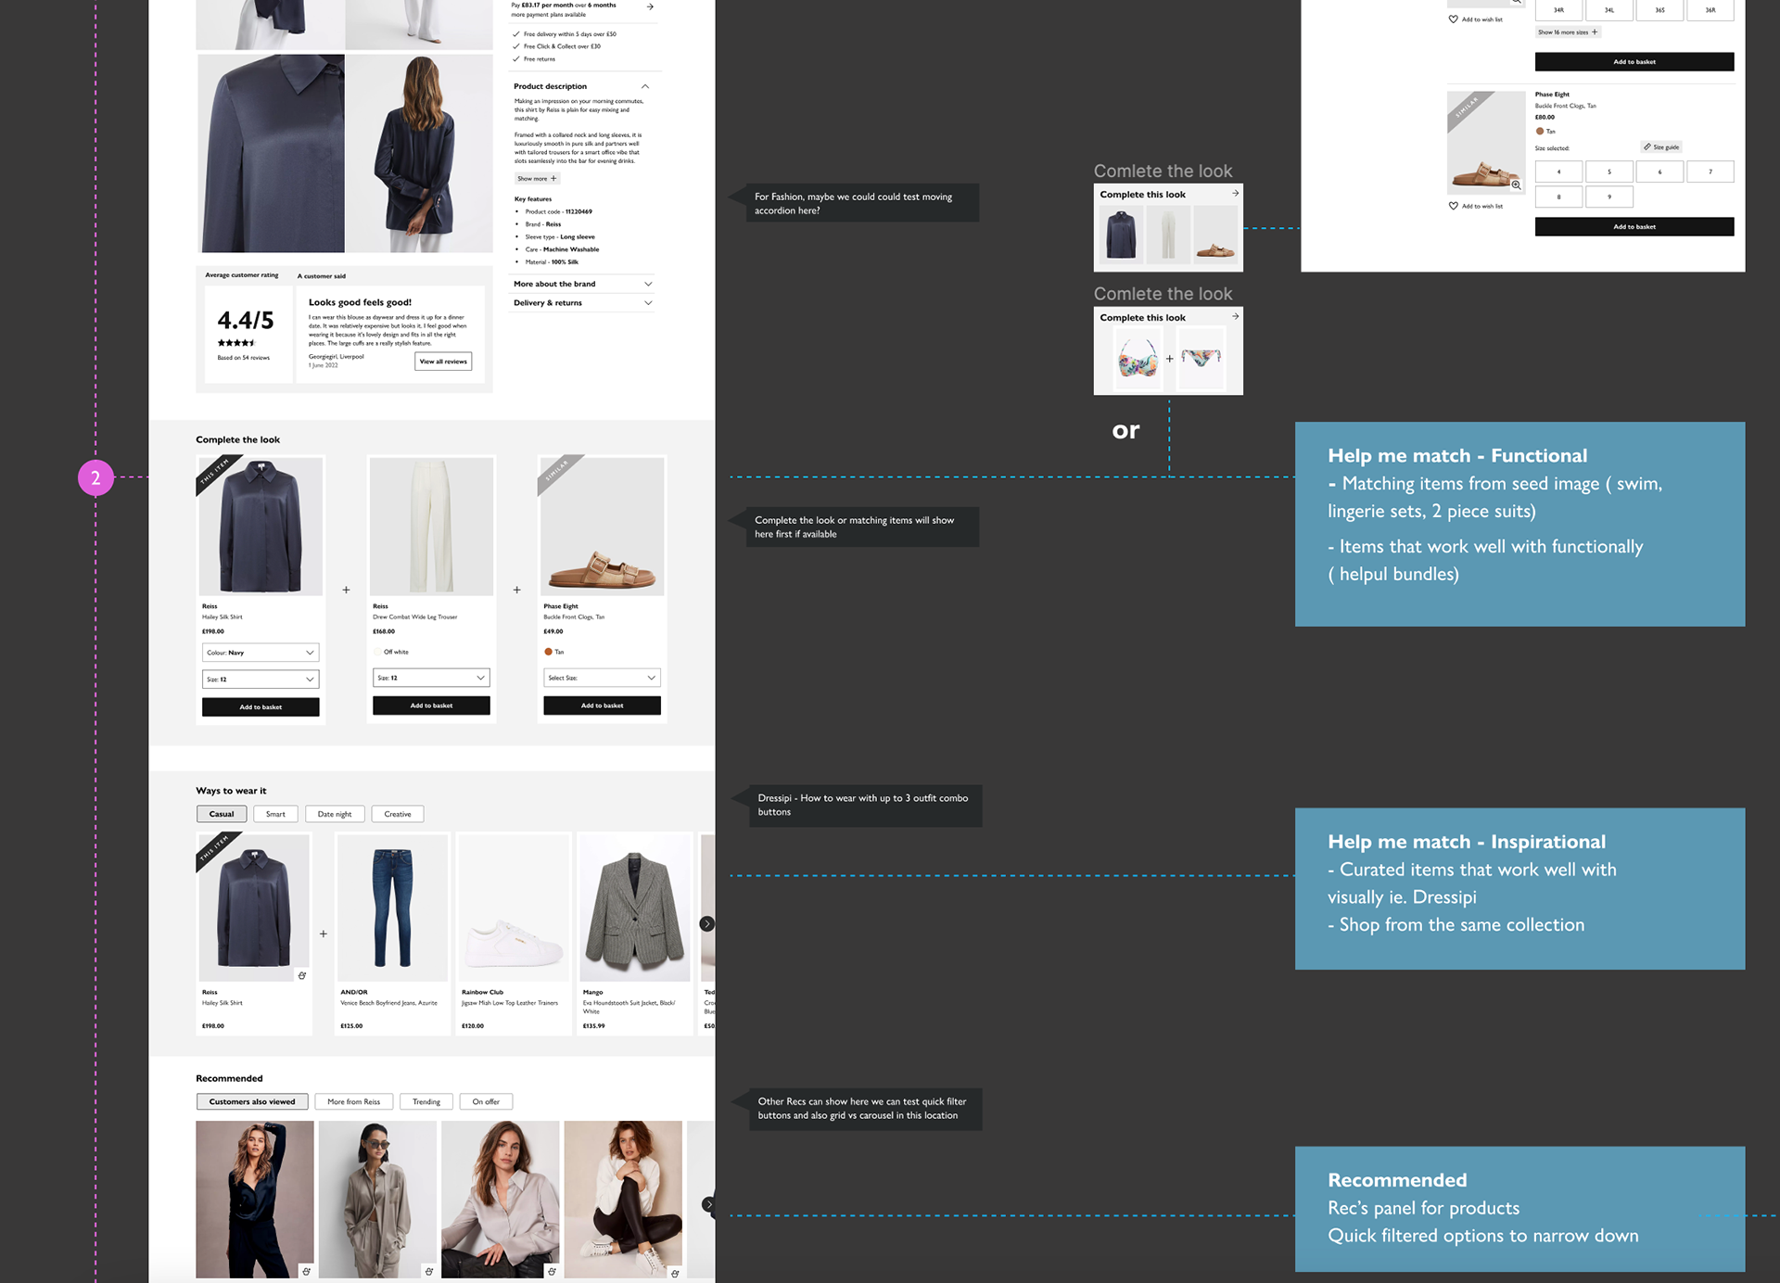The height and width of the screenshot is (1283, 1780).
Task: Select the 'Creative' outfit tab
Action: click(x=398, y=814)
